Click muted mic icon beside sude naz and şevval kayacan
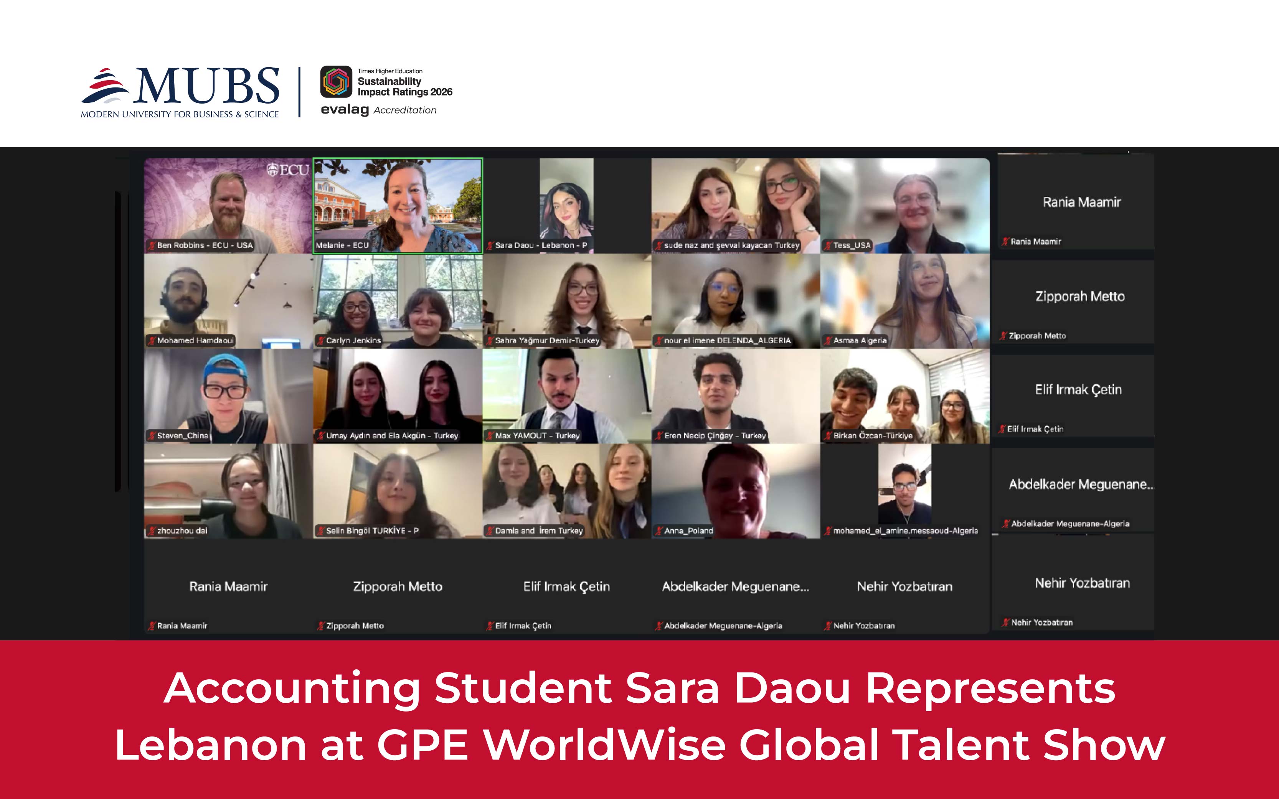 click(659, 245)
